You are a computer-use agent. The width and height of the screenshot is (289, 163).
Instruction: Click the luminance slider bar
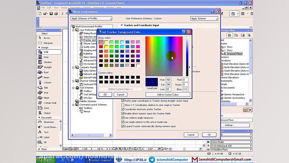point(187,56)
